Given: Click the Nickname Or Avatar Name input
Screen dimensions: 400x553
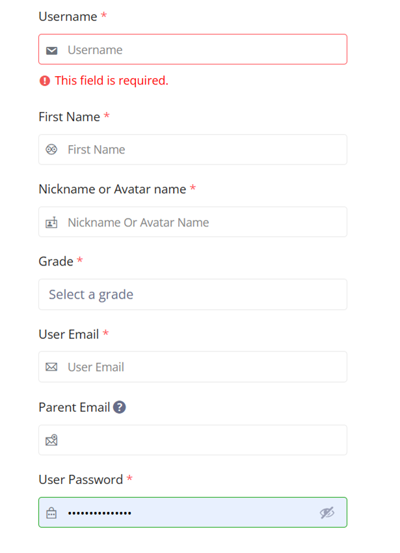Looking at the screenshot, I should click(202, 223).
